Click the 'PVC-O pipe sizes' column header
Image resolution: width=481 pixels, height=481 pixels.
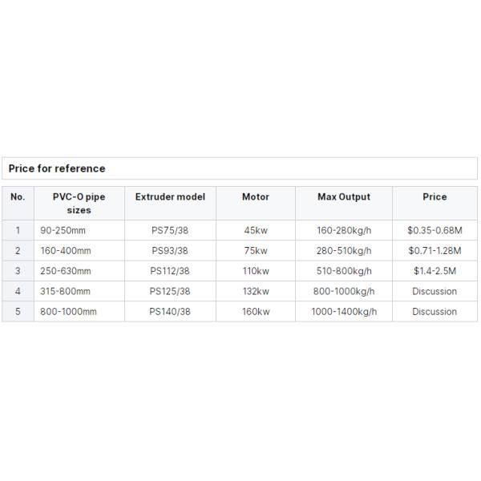click(x=79, y=203)
